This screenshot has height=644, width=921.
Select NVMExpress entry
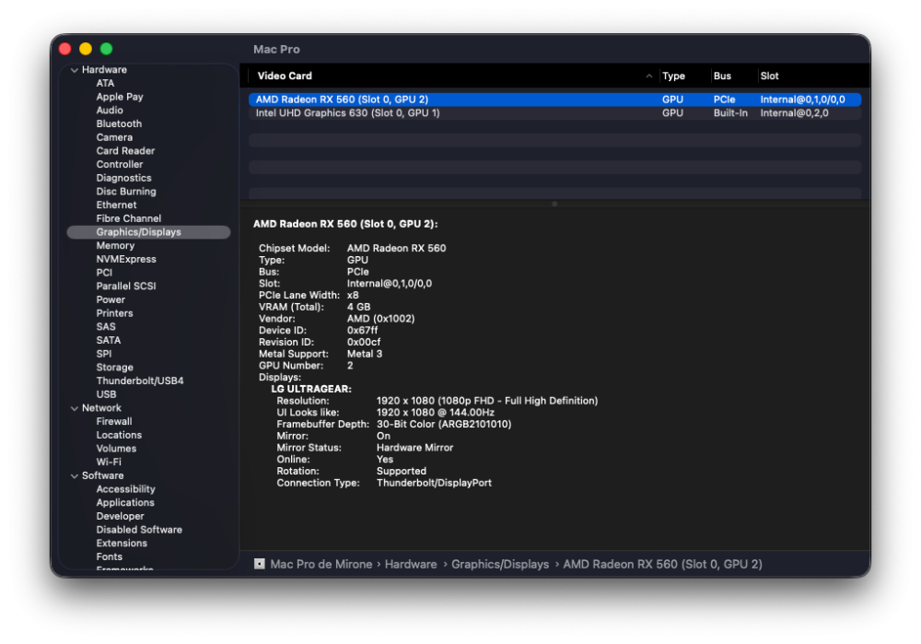tap(126, 259)
